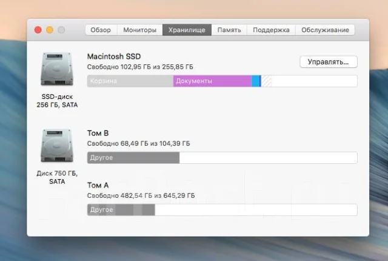Select the Хранилище tab

[187, 30]
